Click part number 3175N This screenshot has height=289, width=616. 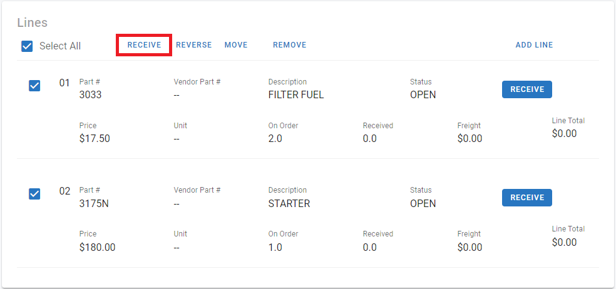coord(95,203)
